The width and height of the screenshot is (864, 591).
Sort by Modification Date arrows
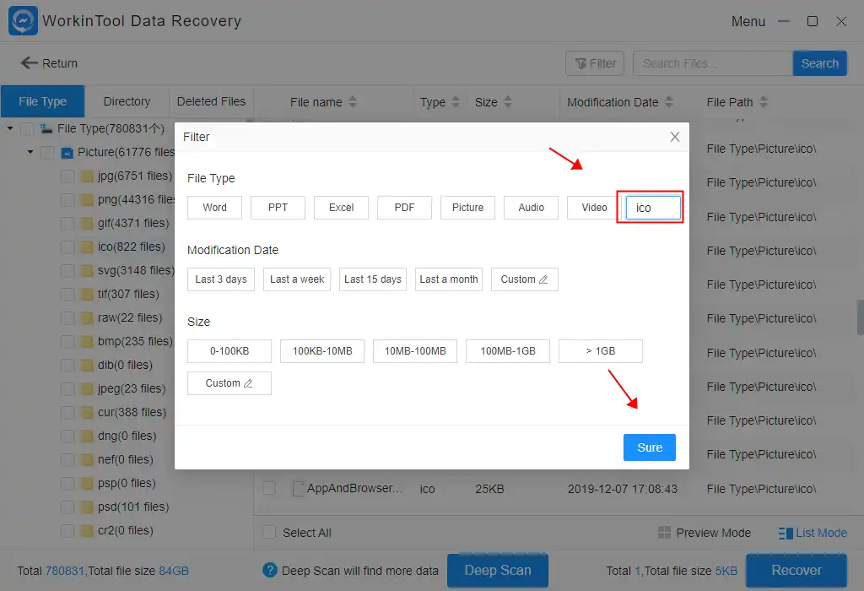coord(669,102)
